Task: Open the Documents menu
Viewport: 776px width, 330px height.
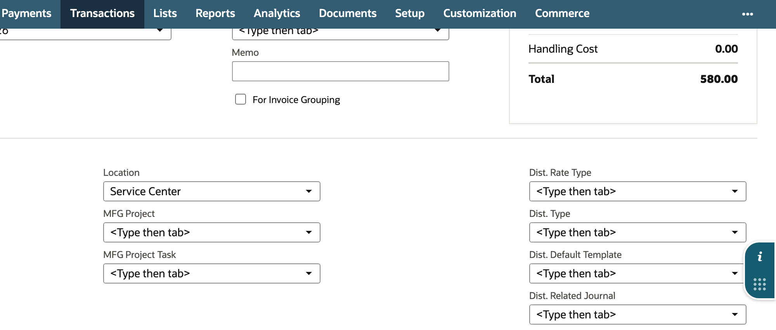Action: pyautogui.click(x=348, y=14)
